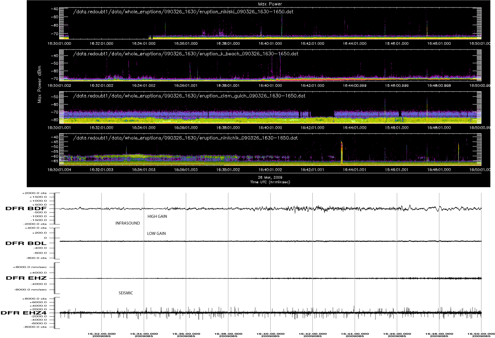Click the "-80" axis value in clam_gulch panel
This screenshot has width=495, height=338.
[x=55, y=120]
